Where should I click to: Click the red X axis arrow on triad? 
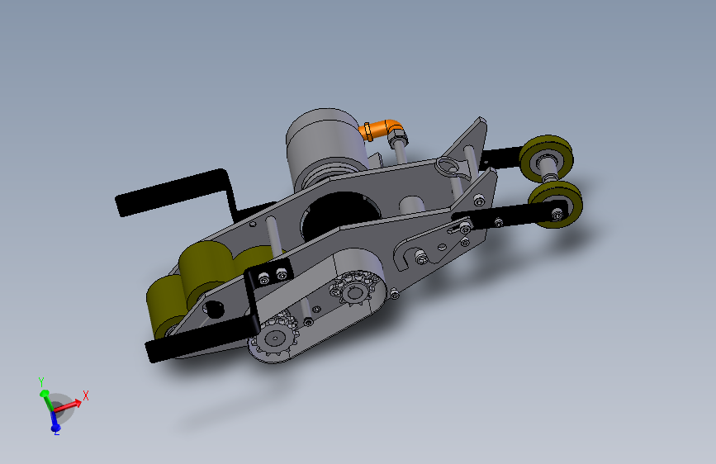tap(69, 405)
